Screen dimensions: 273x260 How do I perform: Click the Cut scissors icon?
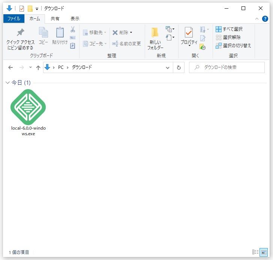tap(73, 30)
